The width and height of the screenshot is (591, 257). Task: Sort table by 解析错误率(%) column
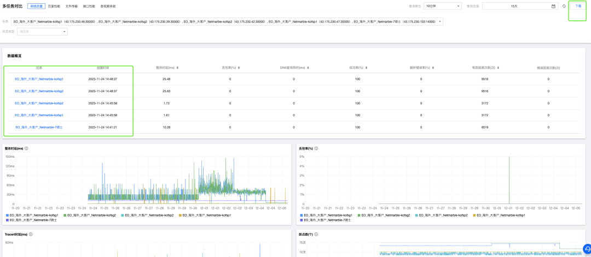click(434, 68)
